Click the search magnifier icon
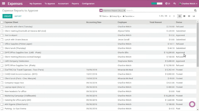 195,11
